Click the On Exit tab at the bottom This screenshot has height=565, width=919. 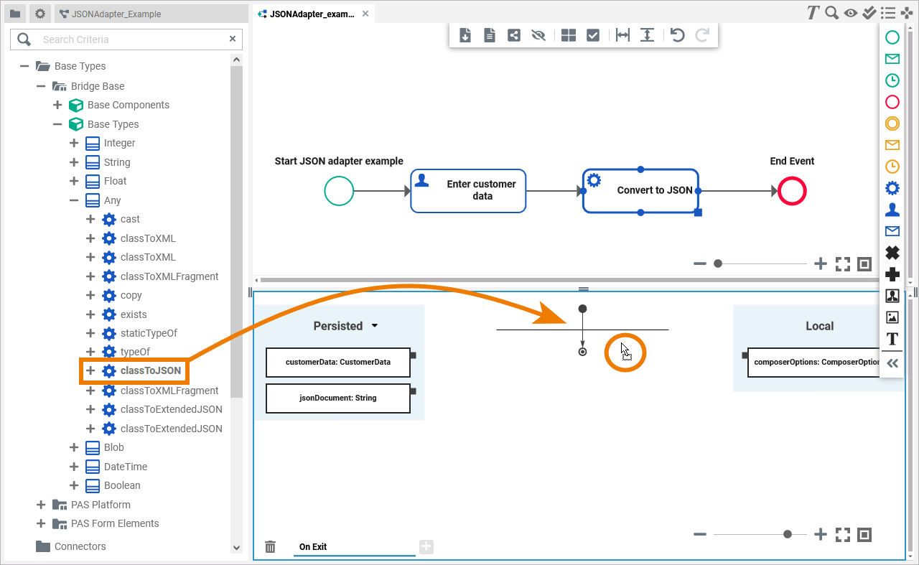pos(312,546)
